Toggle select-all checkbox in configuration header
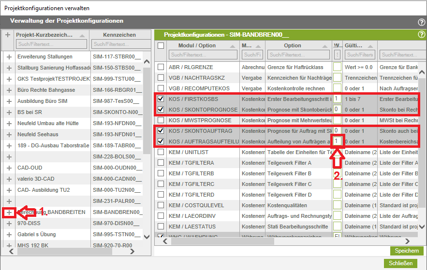Viewport: 427px width, 270px height. tap(161, 46)
